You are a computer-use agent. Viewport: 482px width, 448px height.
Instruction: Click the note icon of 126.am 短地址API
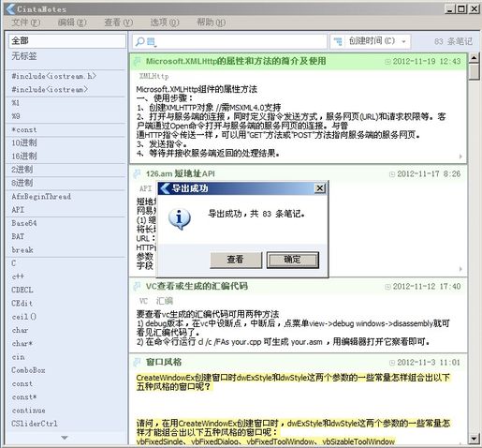(x=137, y=173)
